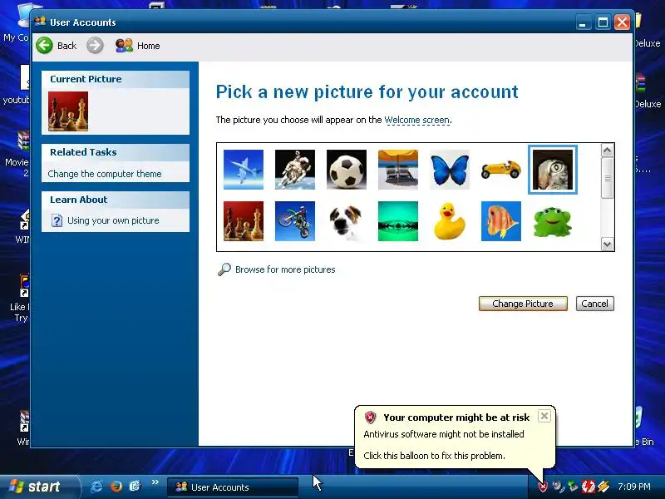The image size is (665, 499).
Task: Open Using your own picture help
Action: tap(113, 220)
